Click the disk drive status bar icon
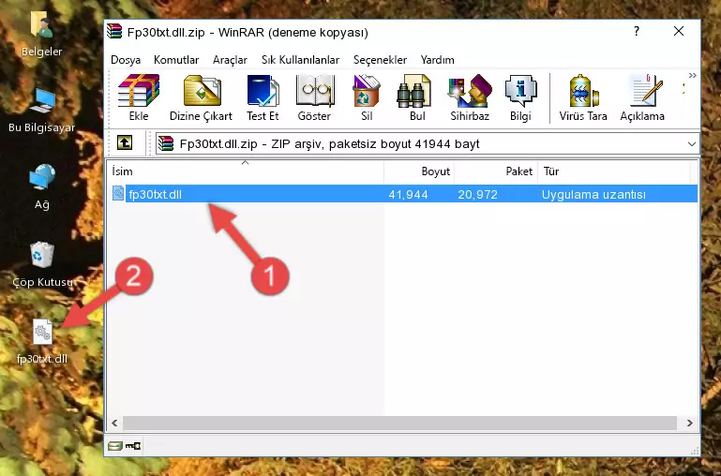 tap(114, 445)
